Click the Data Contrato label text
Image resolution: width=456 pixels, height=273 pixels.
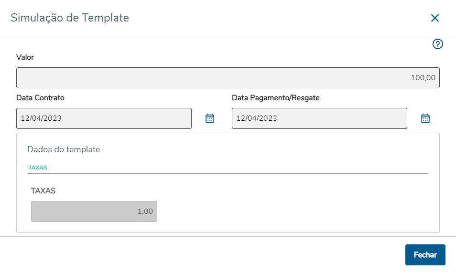click(40, 98)
